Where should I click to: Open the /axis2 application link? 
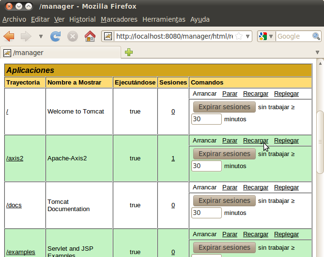(x=15, y=158)
